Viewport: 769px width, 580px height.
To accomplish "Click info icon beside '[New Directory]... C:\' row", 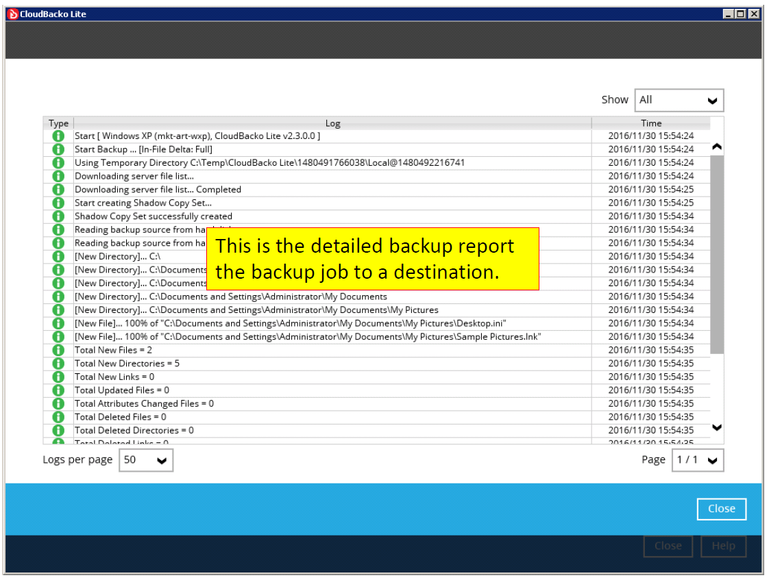I will (x=58, y=256).
